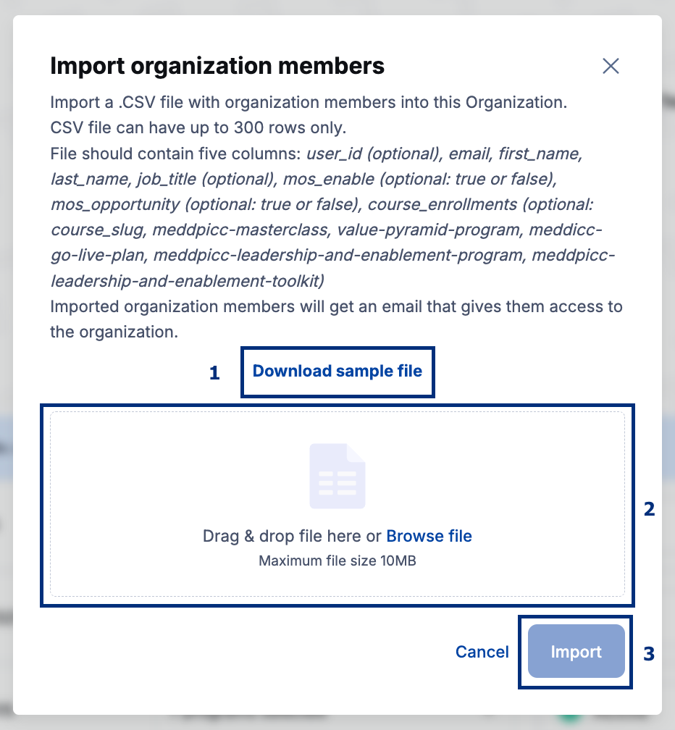Viewport: 675px width, 730px height.
Task: Click the "Drag & drop file here" text
Action: click(292, 536)
